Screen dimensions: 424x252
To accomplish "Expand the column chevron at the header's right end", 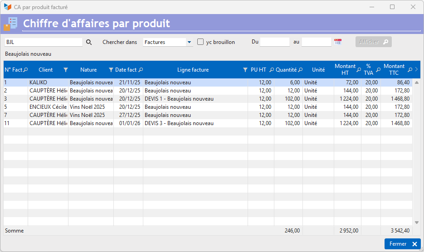I will pos(416,69).
